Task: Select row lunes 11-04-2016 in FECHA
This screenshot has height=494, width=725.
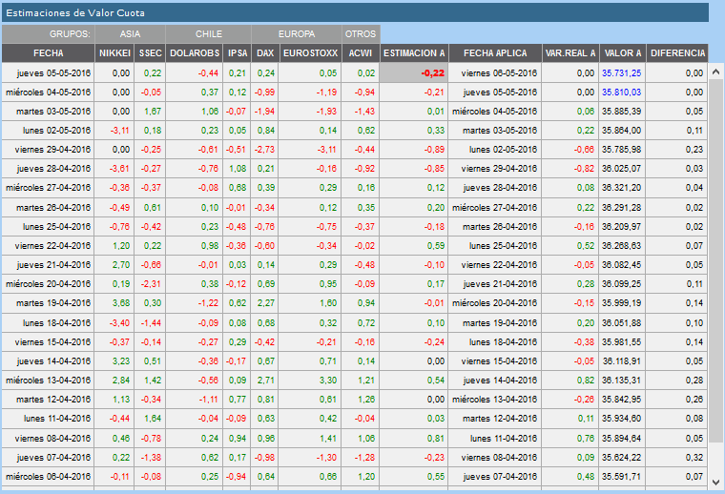Action: pos(48,419)
